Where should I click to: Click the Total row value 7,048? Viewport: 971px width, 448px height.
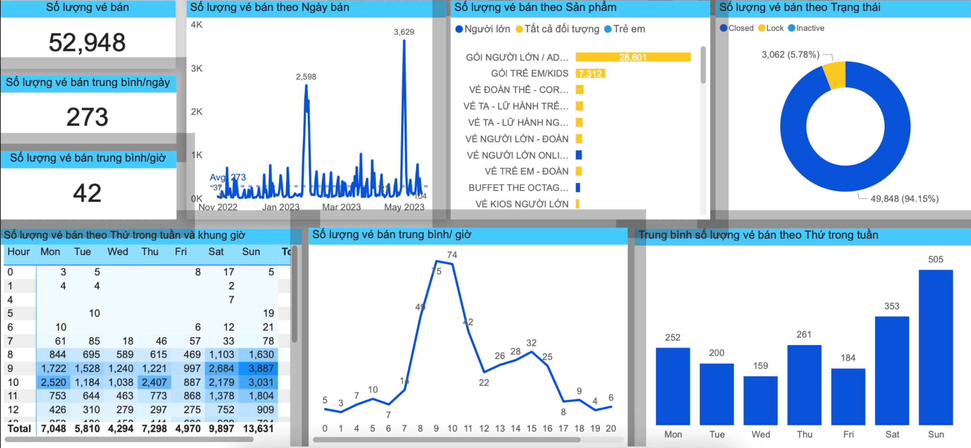54,429
